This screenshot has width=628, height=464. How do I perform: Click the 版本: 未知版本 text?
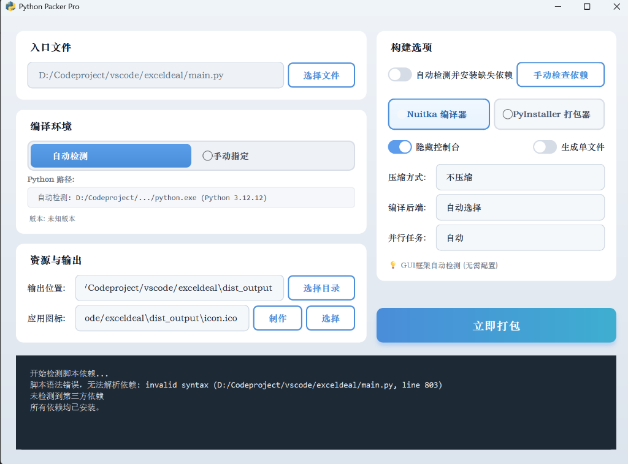click(x=52, y=219)
